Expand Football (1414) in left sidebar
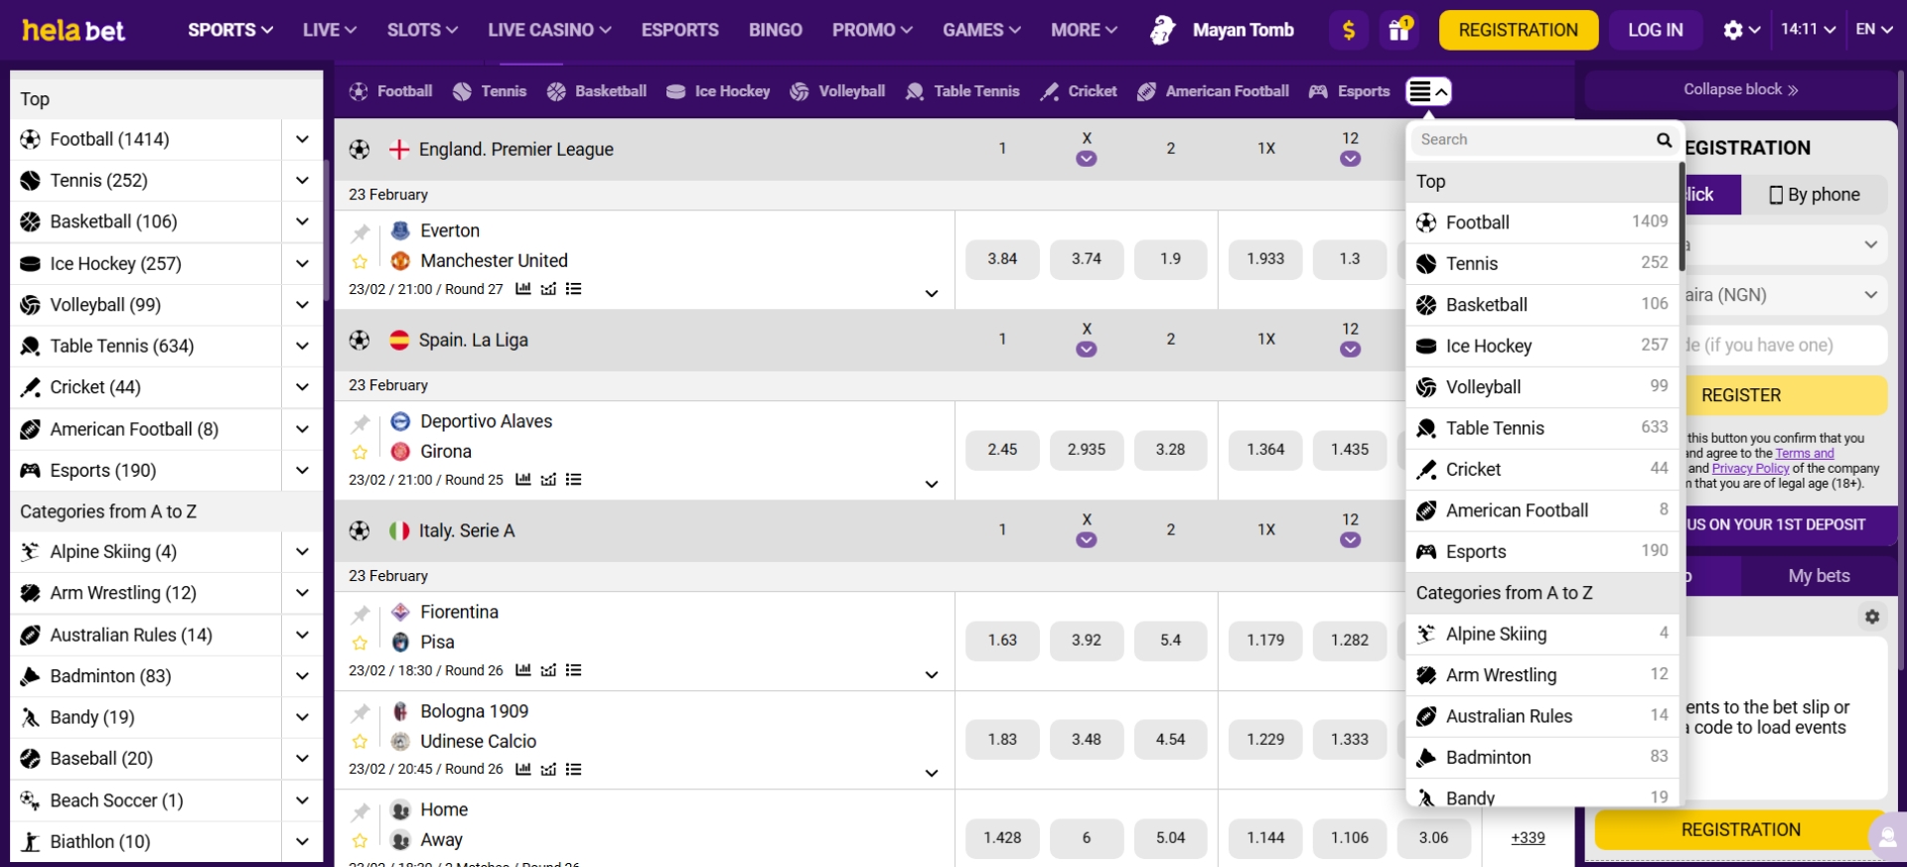 click(302, 139)
